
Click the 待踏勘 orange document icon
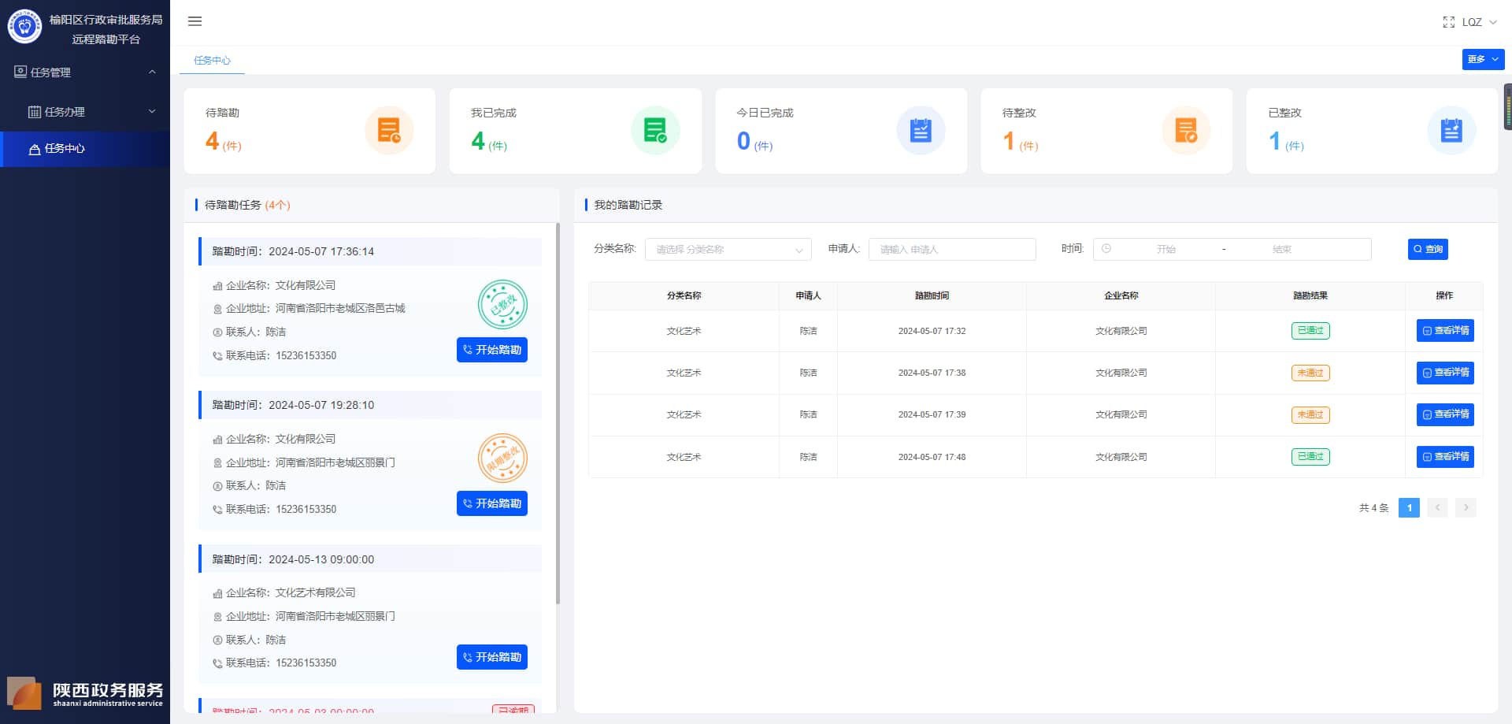click(389, 130)
